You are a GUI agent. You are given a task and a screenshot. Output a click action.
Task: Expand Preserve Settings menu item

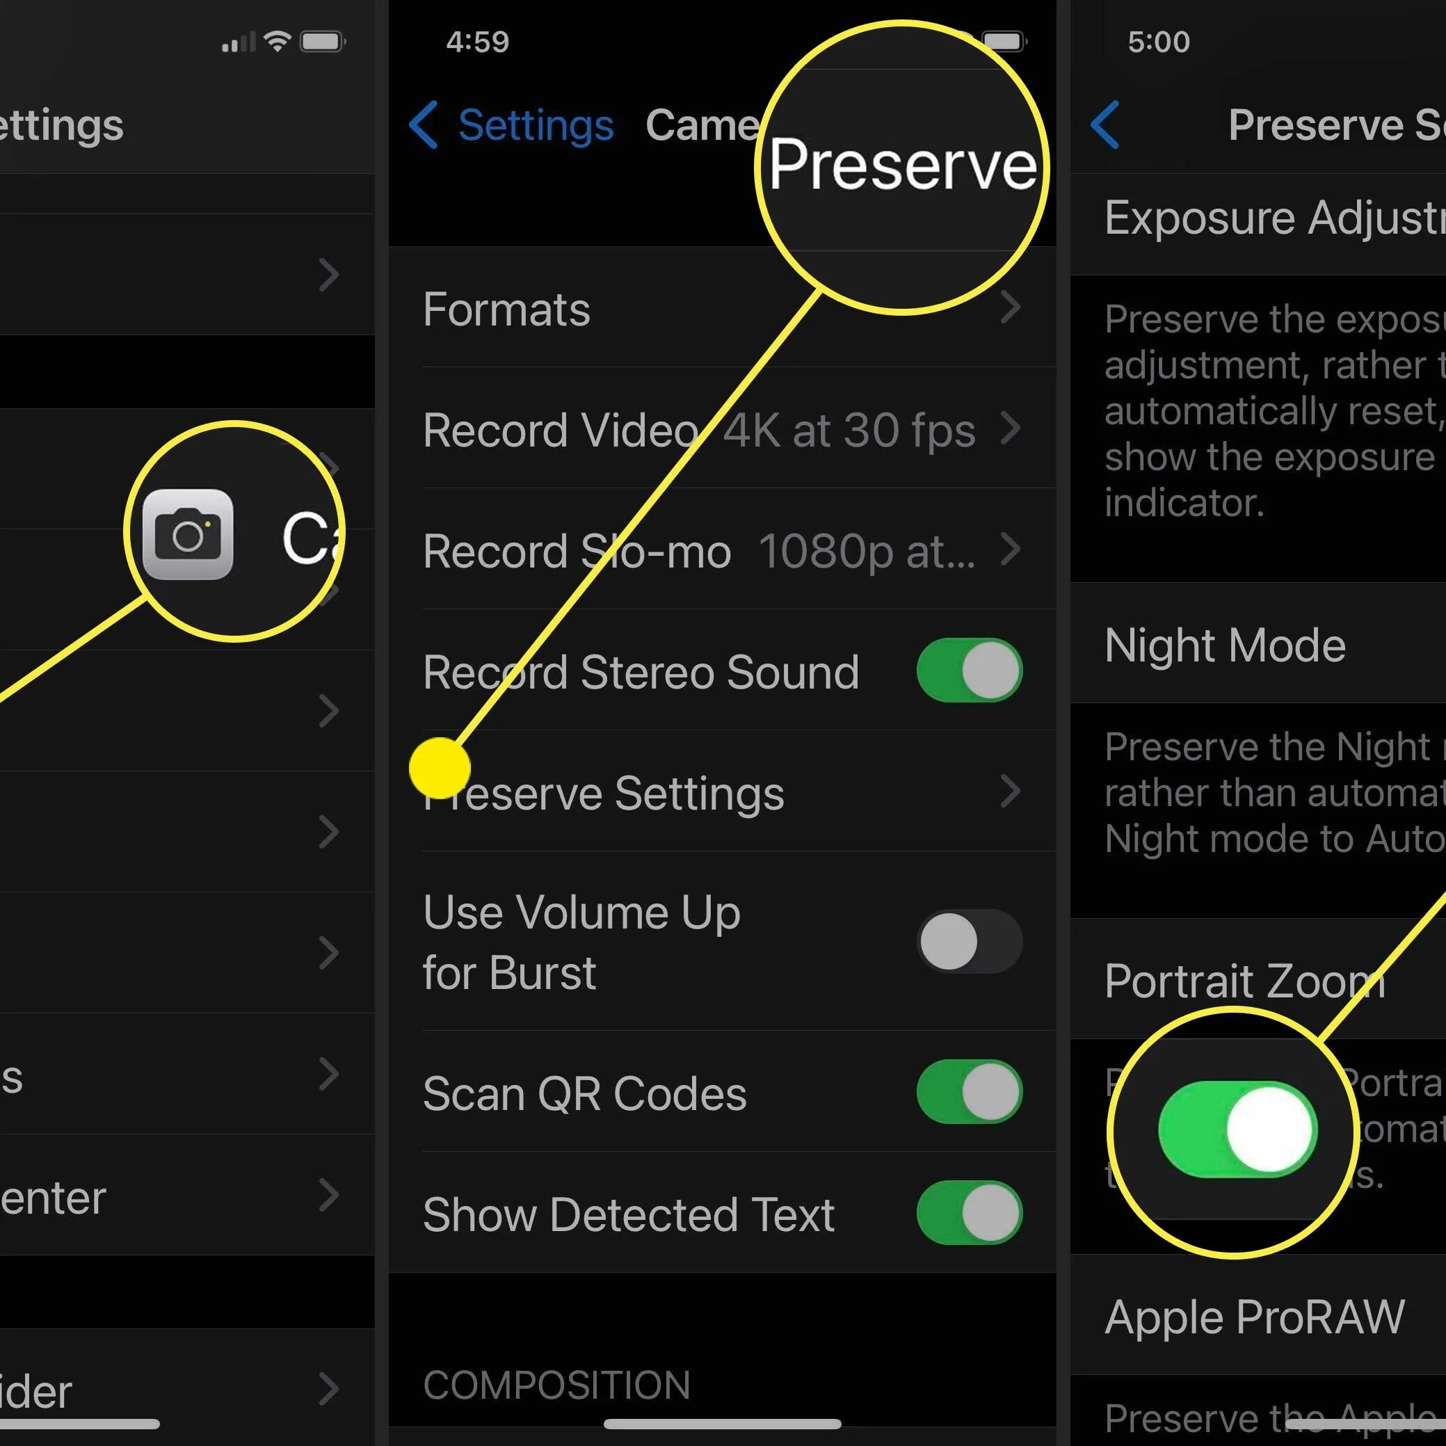(722, 793)
